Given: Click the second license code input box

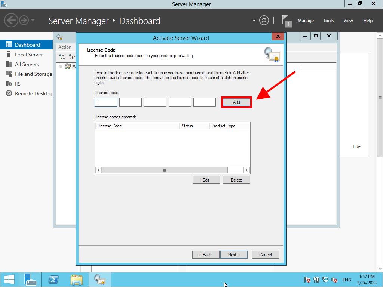Looking at the screenshot, I should point(131,102).
